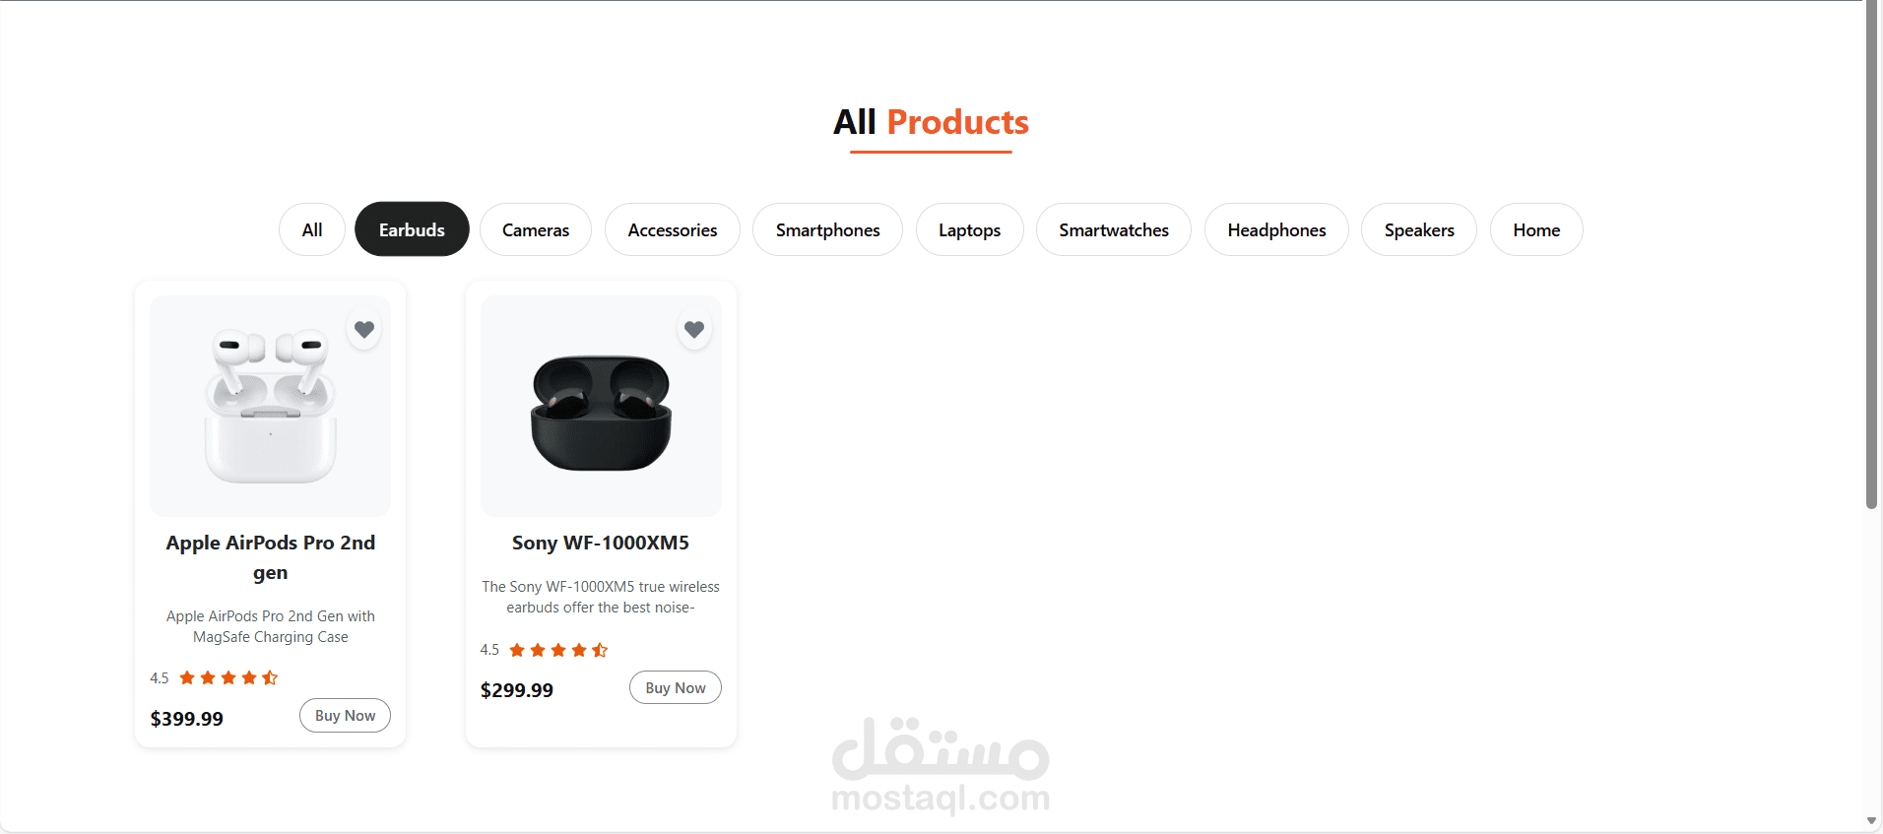Click the page vertical scrollbar thumb

1871,254
